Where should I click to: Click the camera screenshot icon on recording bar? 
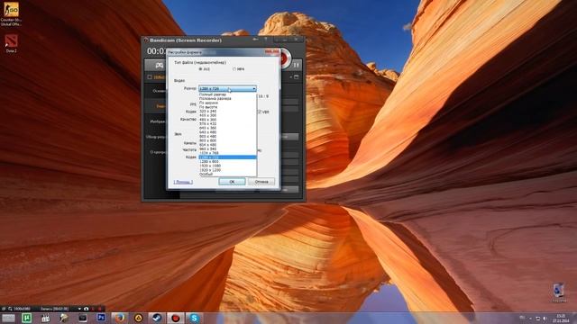pyautogui.click(x=87, y=309)
